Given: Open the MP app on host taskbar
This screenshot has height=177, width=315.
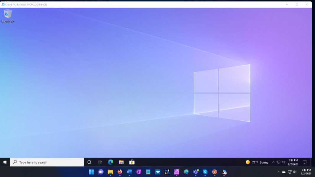Looking at the screenshot, I should (157, 172).
